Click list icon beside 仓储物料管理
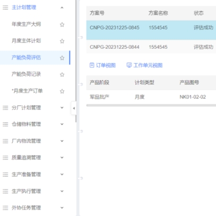This screenshot has height=216, width=216. (x=5, y=124)
